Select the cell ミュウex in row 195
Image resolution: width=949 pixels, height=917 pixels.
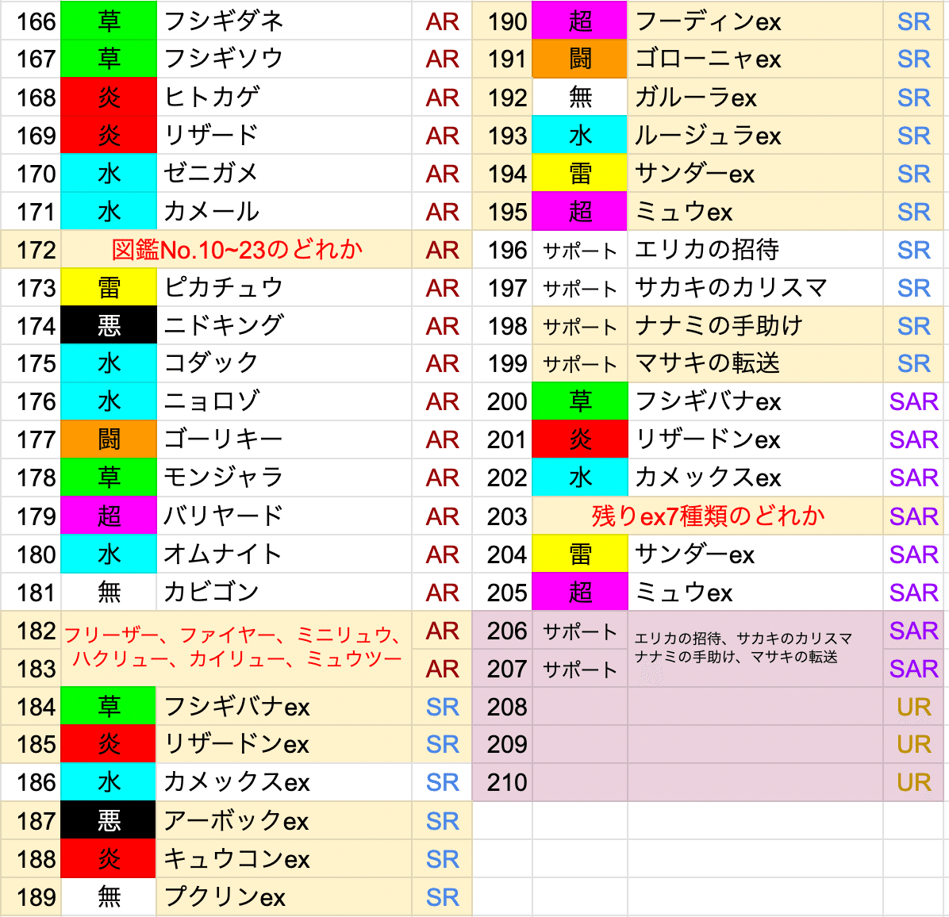pos(755,212)
